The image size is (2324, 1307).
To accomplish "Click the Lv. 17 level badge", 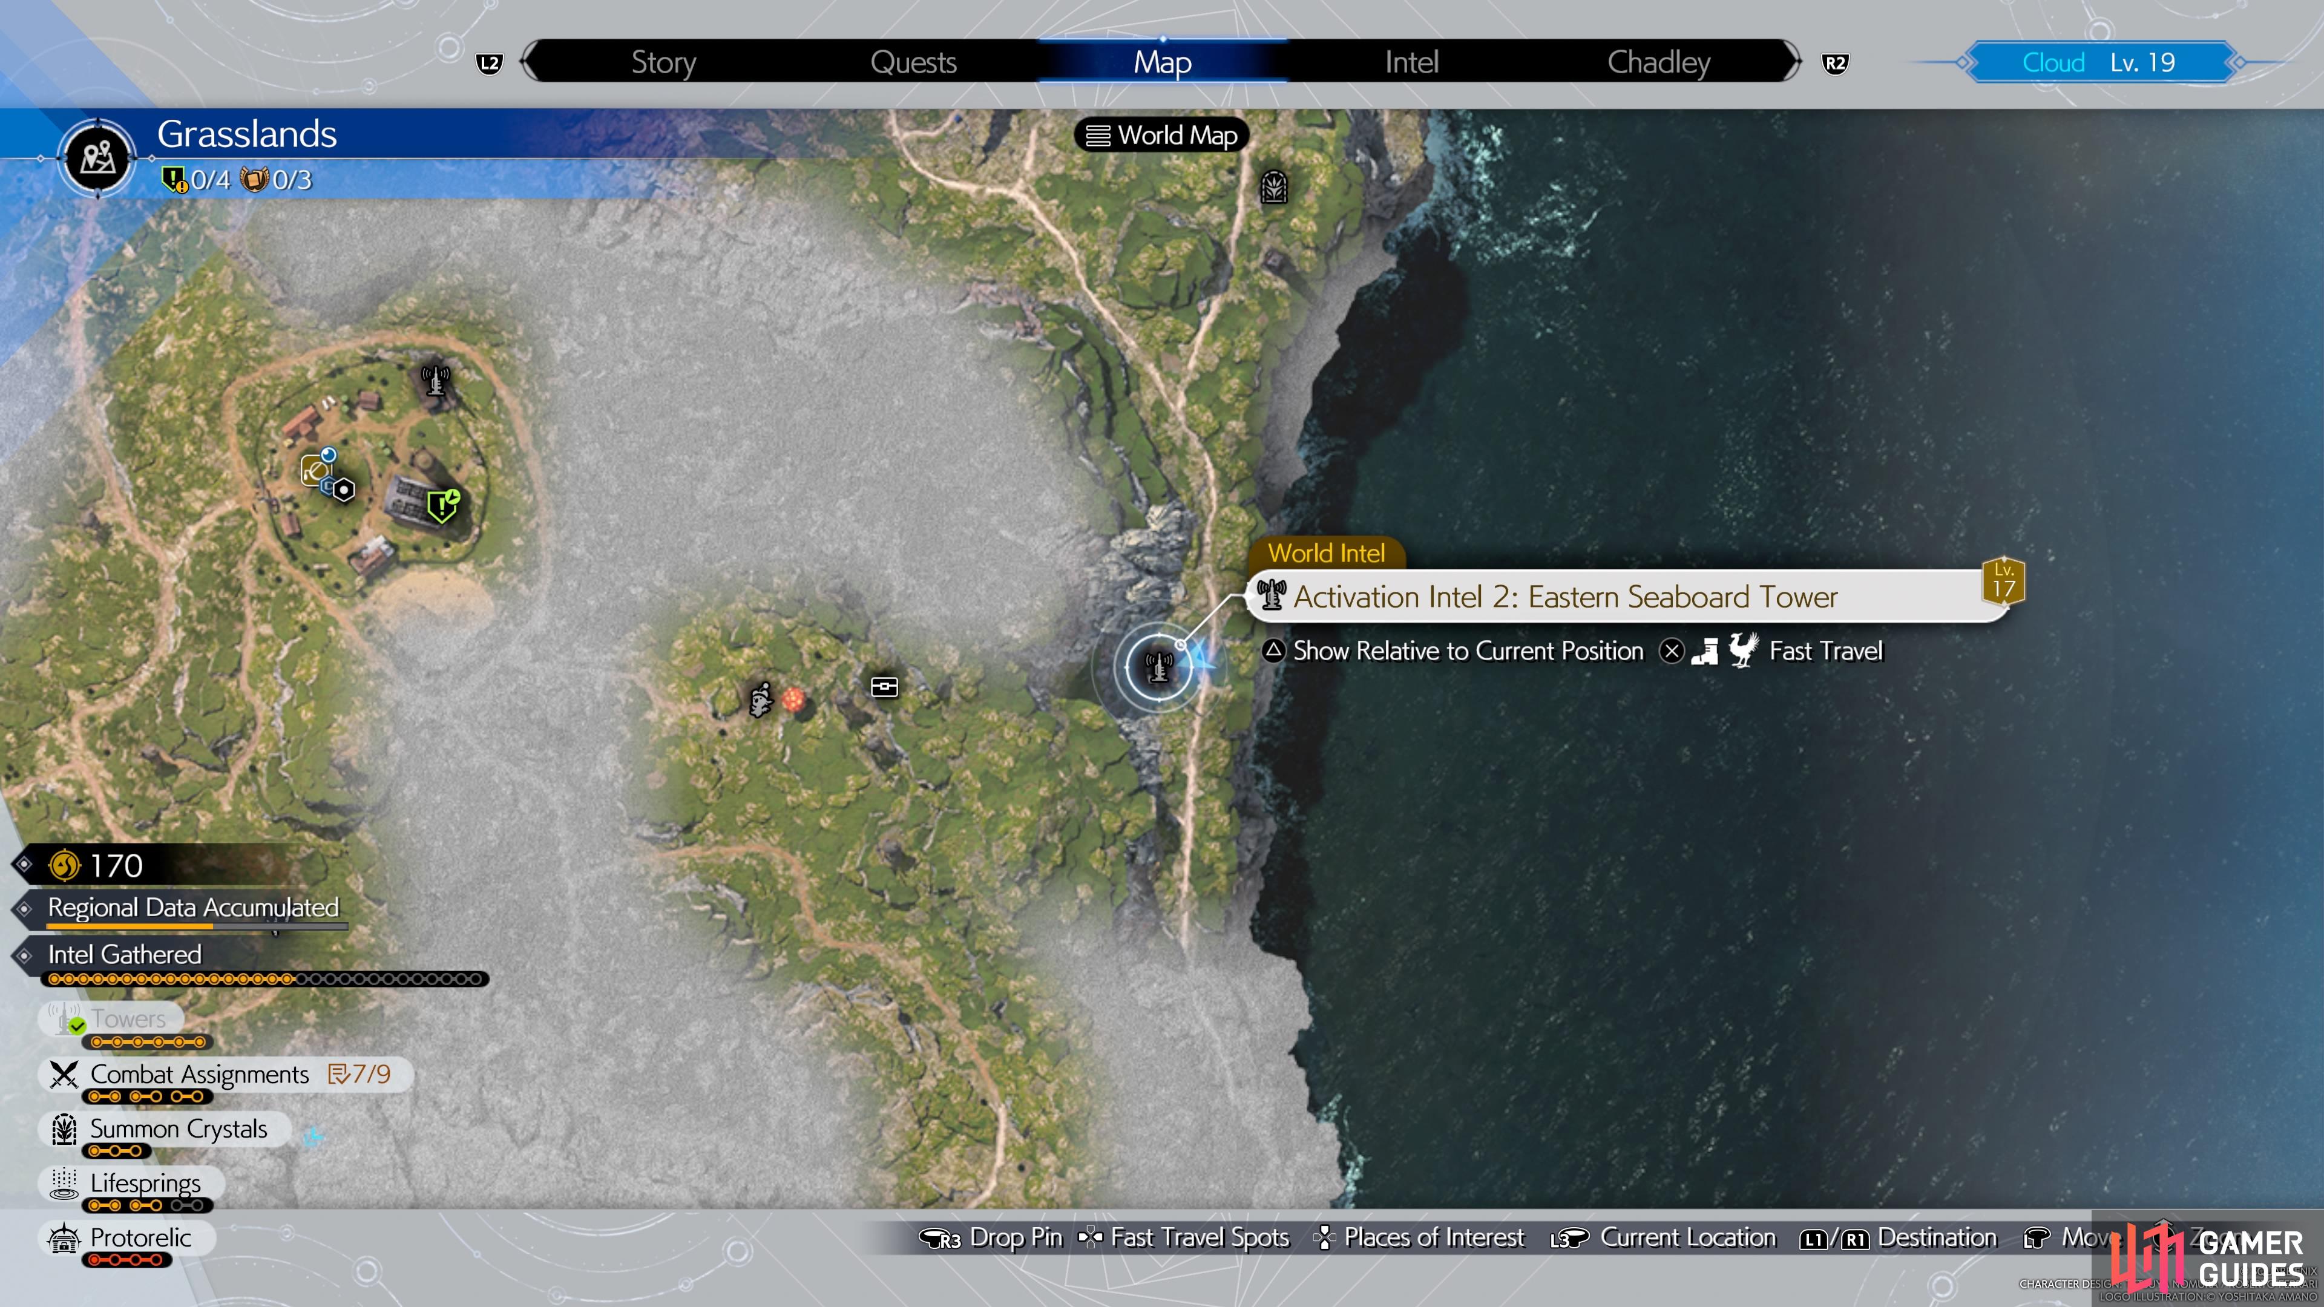I will (2003, 580).
